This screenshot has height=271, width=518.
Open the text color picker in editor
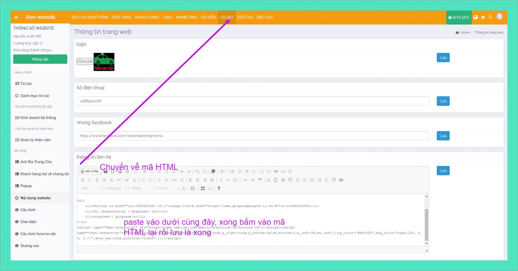click(x=184, y=188)
